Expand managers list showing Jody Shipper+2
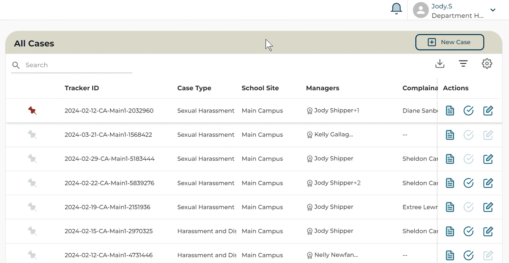Viewport: 509px width, 263px height. pos(357,183)
